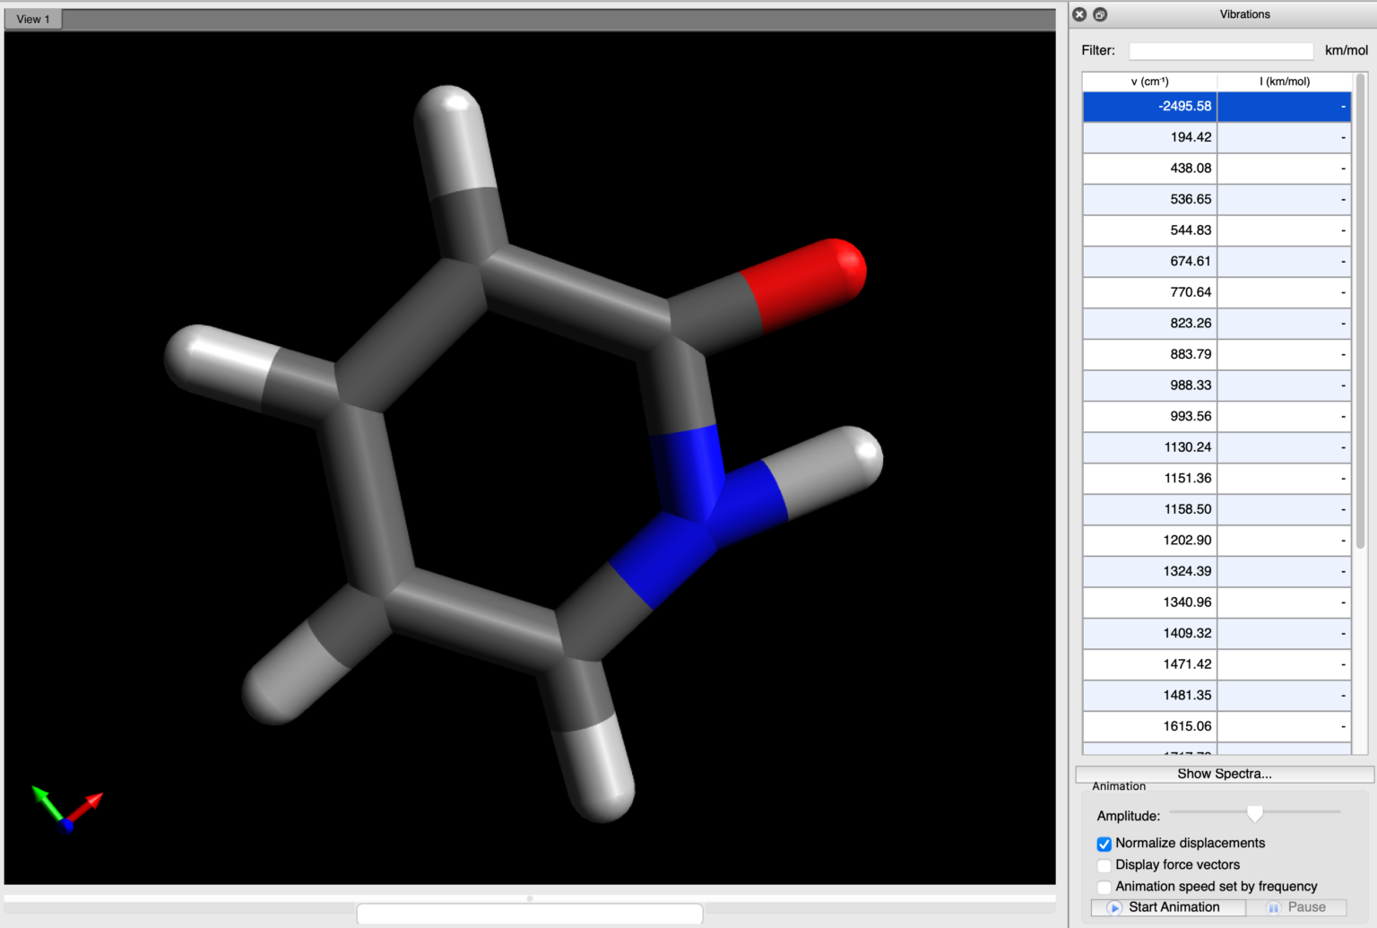This screenshot has height=928, width=1377.
Task: Select the -2495.58 imaginary frequency row
Action: pos(1150,107)
